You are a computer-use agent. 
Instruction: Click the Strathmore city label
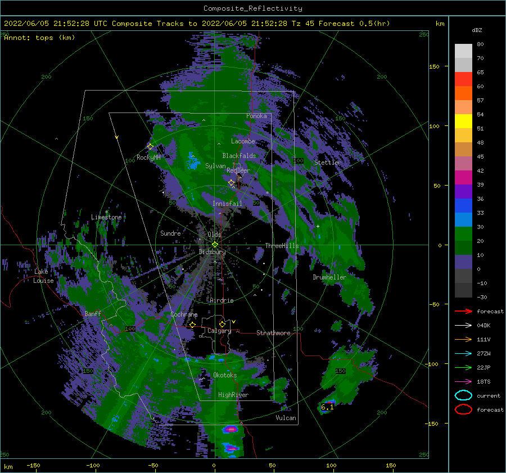tap(273, 333)
